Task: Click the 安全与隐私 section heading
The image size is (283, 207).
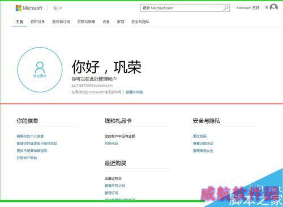Action: pyautogui.click(x=206, y=121)
